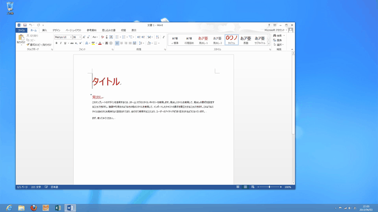This screenshot has height=212, width=378.
Task: Decrease the paragraph indent
Action: (x=138, y=37)
